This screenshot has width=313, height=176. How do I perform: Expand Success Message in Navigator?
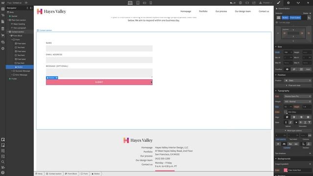point(12,71)
